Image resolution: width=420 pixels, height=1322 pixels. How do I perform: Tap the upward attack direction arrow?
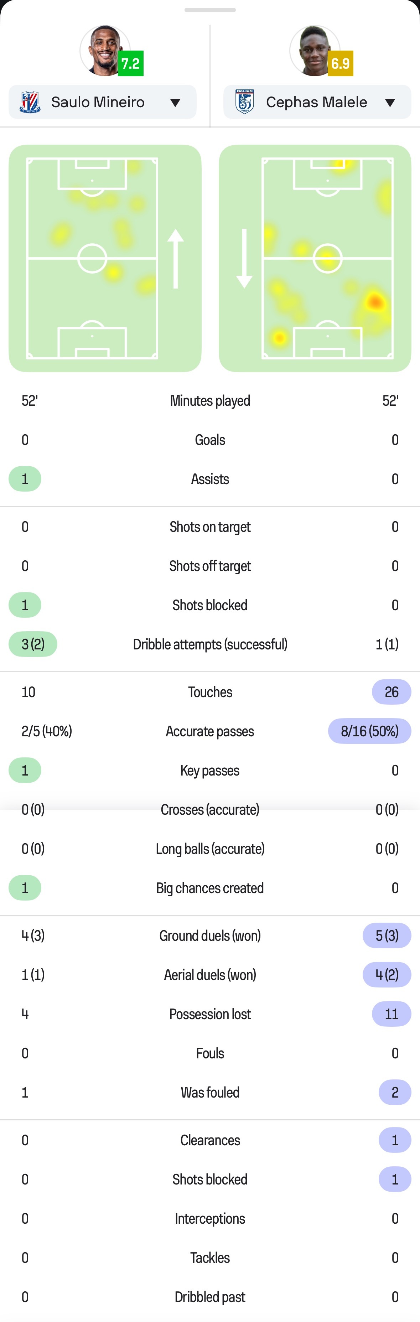point(176,258)
